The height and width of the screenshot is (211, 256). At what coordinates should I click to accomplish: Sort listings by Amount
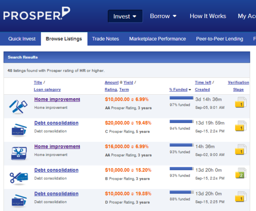[112, 82]
